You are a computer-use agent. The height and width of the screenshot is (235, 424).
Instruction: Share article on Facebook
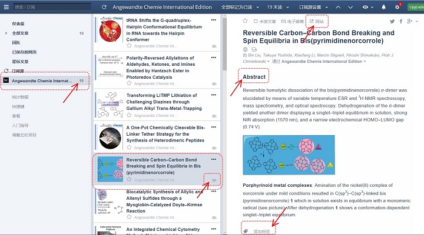click(401, 21)
